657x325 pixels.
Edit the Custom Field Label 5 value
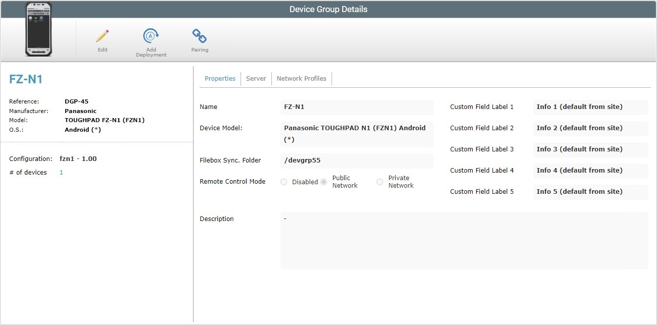pyautogui.click(x=590, y=192)
